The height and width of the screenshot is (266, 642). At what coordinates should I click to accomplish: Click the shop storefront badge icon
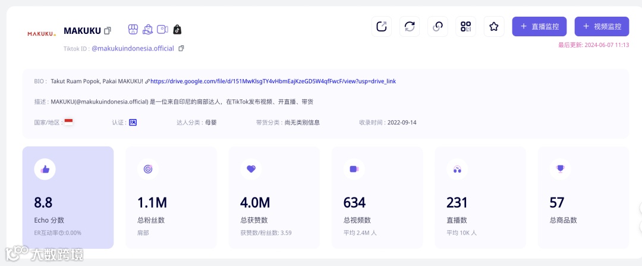pyautogui.click(x=133, y=29)
